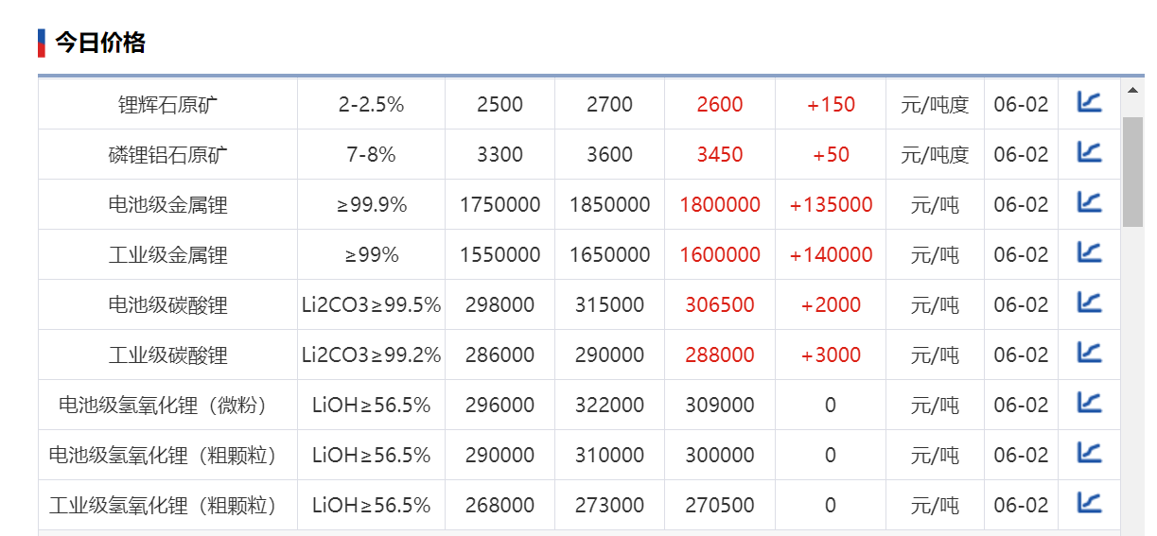The width and height of the screenshot is (1157, 536).
Task: Click the 今日价格 section heading
Action: (x=99, y=43)
